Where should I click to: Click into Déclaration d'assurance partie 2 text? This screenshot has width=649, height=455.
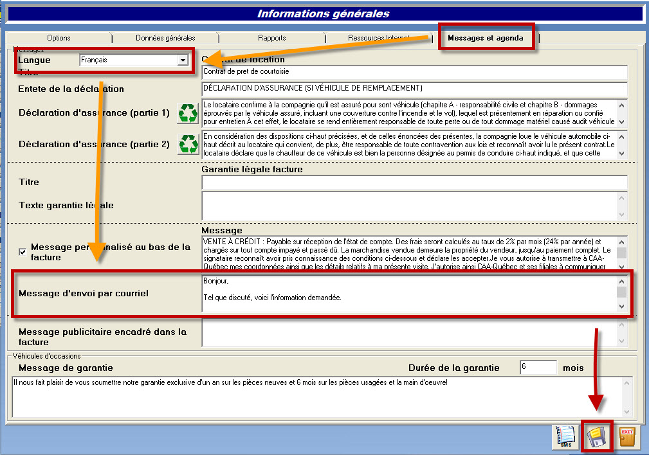(x=409, y=145)
